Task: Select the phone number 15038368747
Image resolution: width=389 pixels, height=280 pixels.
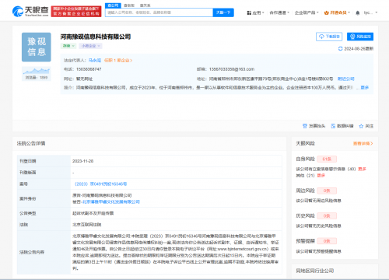Action: [x=89, y=69]
